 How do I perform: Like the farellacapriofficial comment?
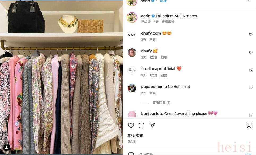coord(251,70)
